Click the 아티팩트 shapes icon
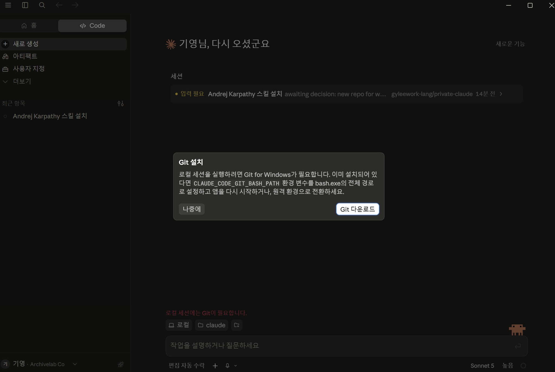The image size is (555, 372). coord(5,56)
